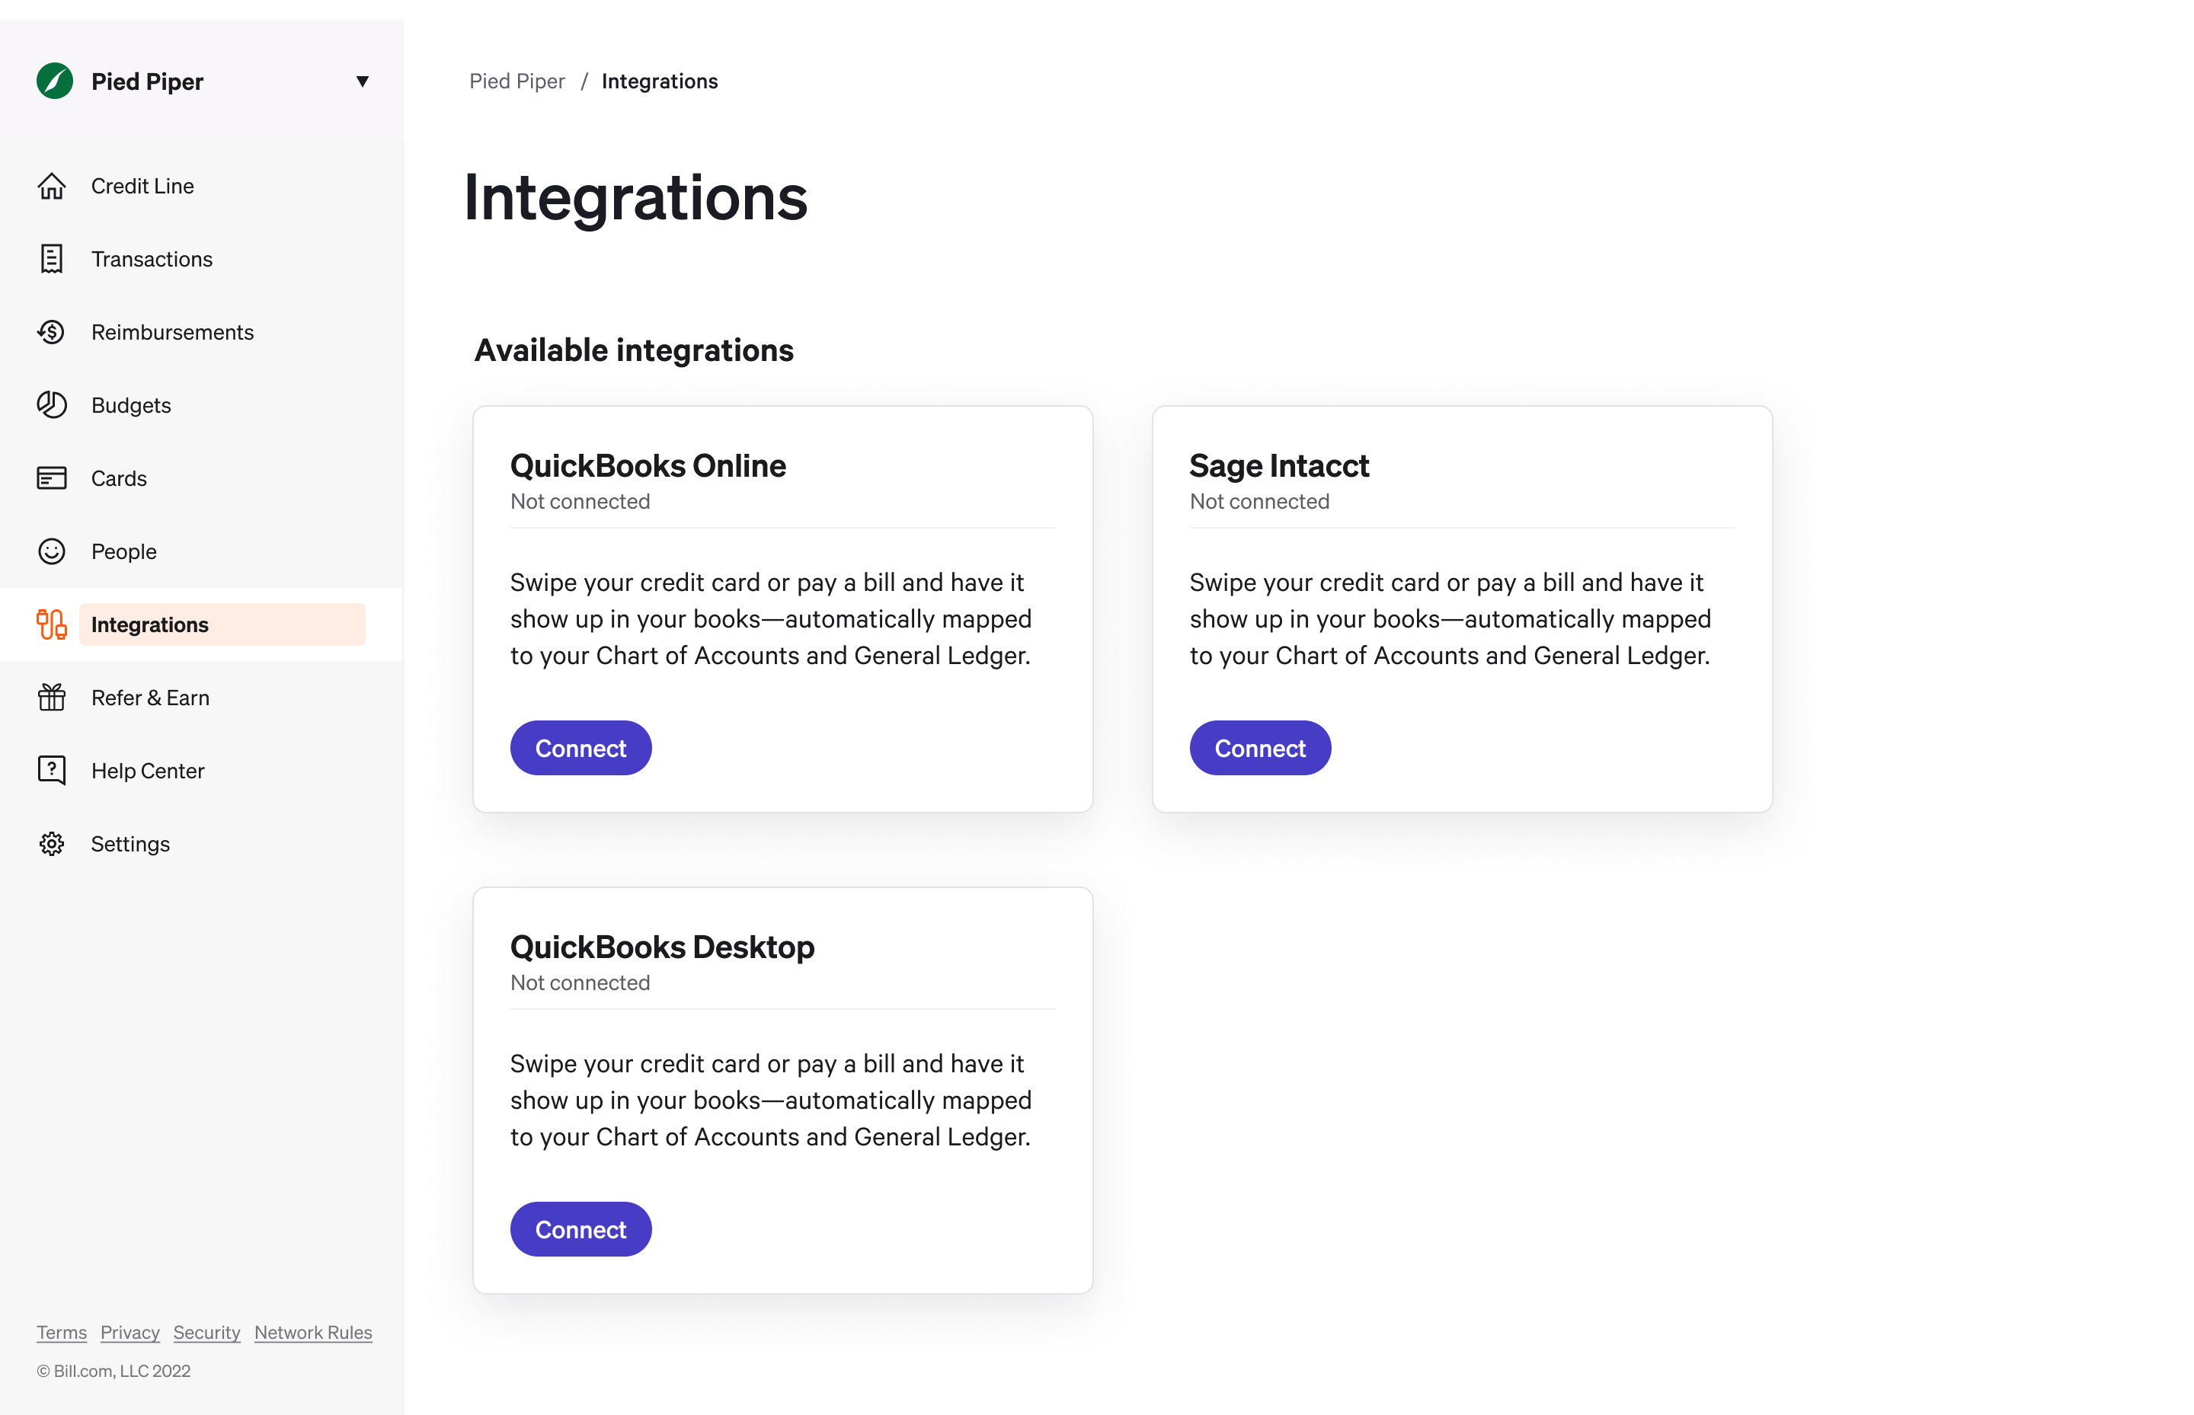The height and width of the screenshot is (1415, 2194).
Task: Open the Privacy footer link
Action: (x=130, y=1332)
